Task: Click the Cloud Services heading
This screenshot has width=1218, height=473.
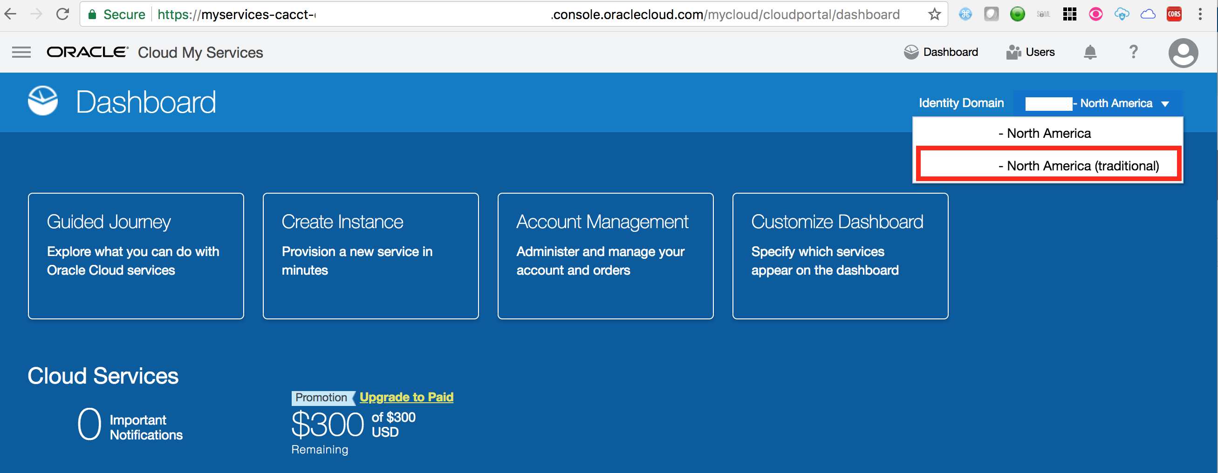Action: pyautogui.click(x=103, y=376)
